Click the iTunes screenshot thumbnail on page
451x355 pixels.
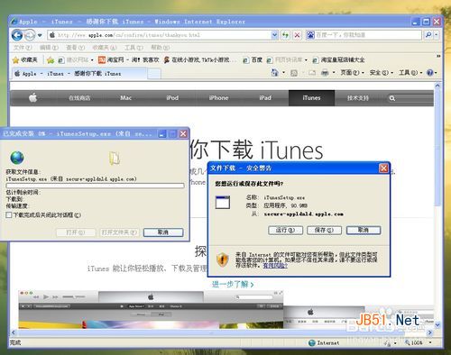click(x=151, y=309)
